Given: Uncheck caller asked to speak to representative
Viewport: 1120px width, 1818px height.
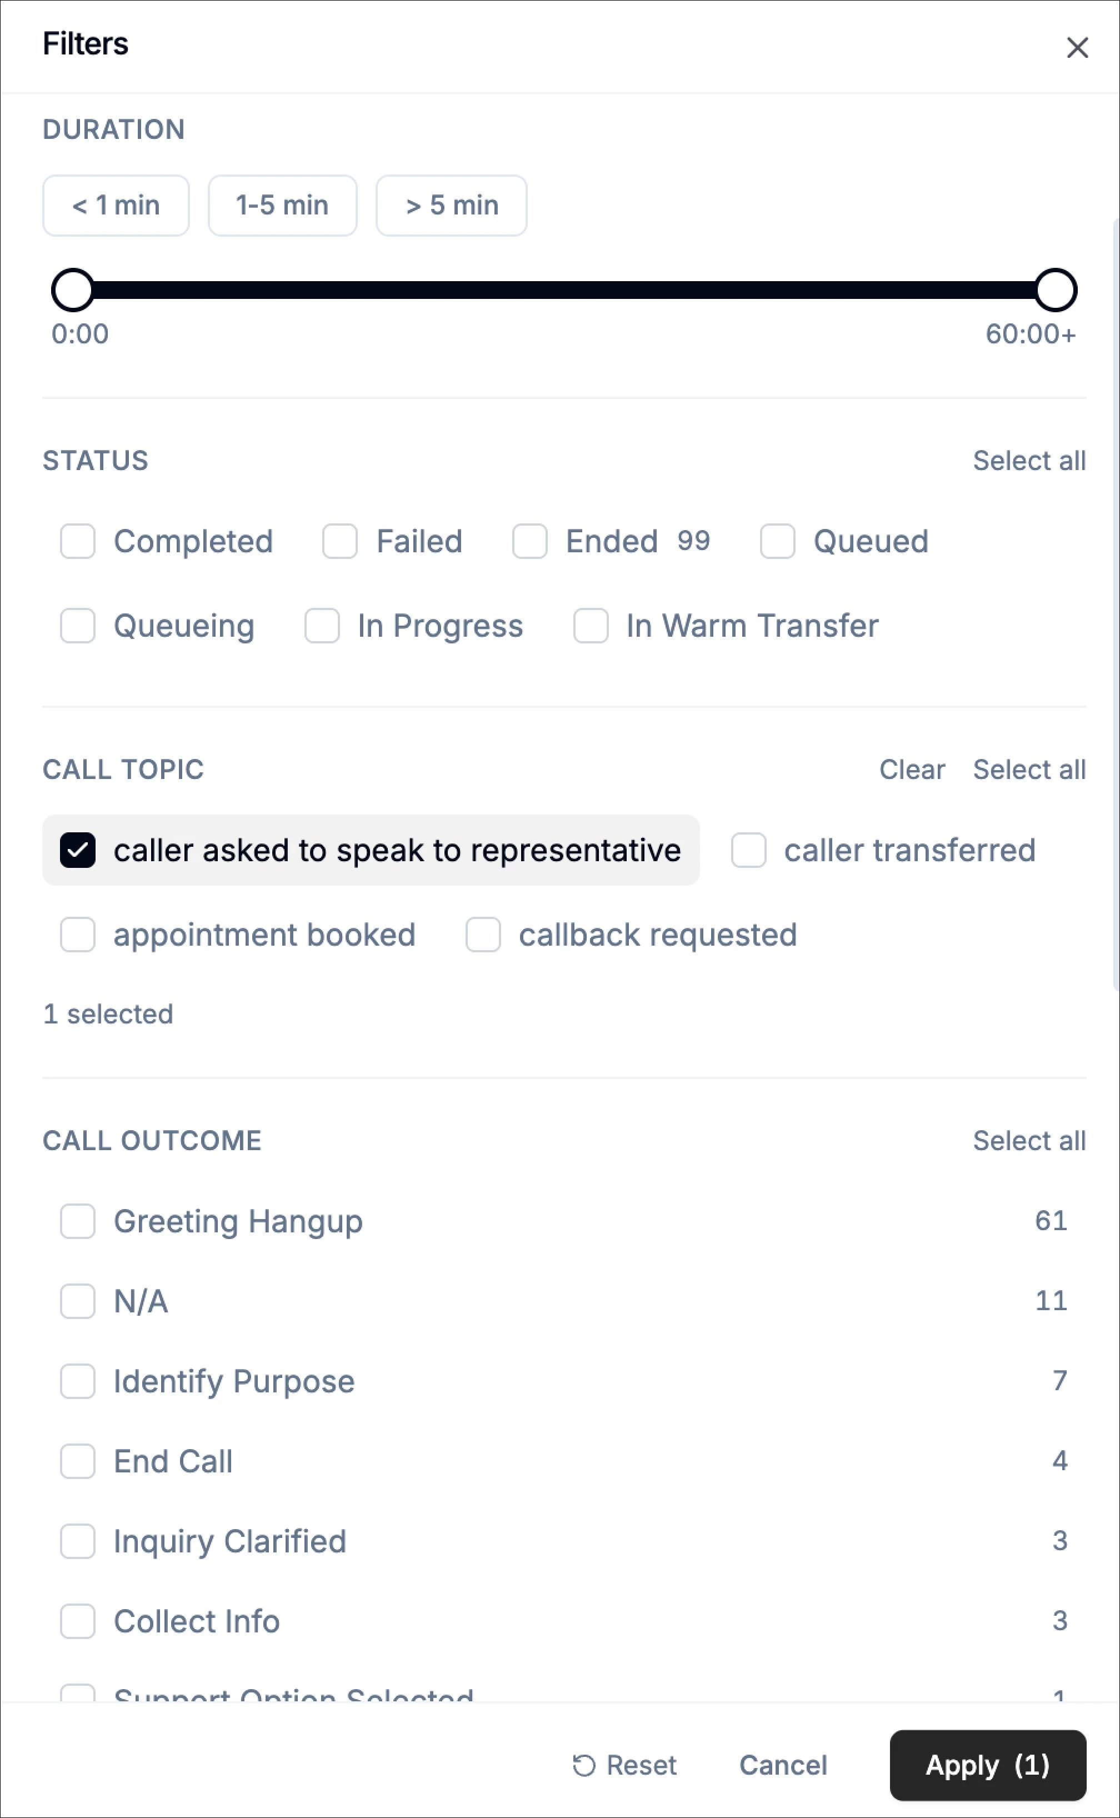Looking at the screenshot, I should pyautogui.click(x=78, y=851).
